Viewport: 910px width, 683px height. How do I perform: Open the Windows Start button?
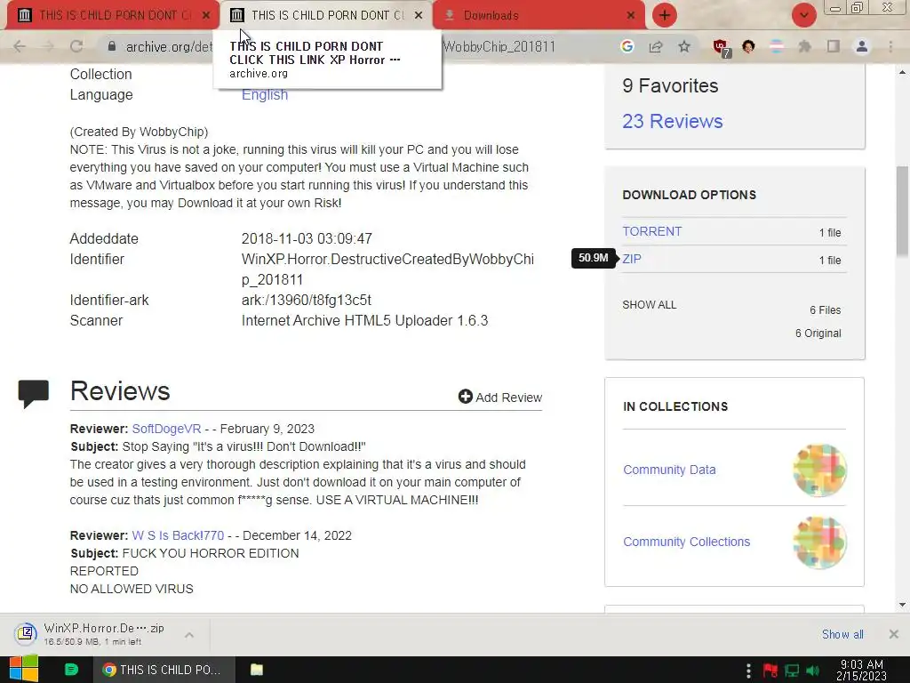tap(24, 669)
